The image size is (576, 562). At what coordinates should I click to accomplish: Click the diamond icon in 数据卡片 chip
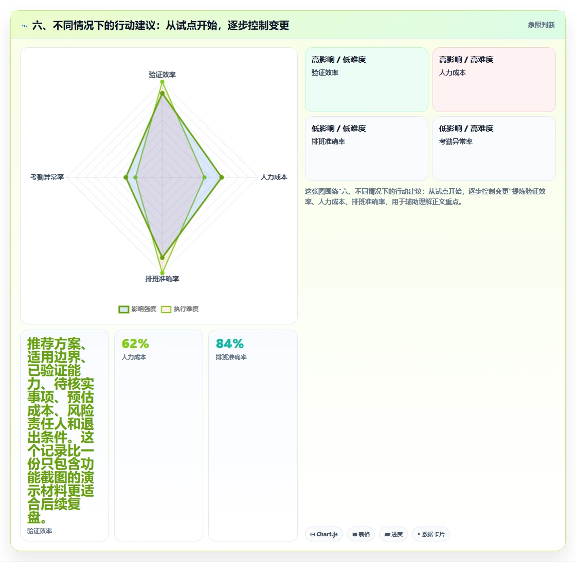pos(419,534)
